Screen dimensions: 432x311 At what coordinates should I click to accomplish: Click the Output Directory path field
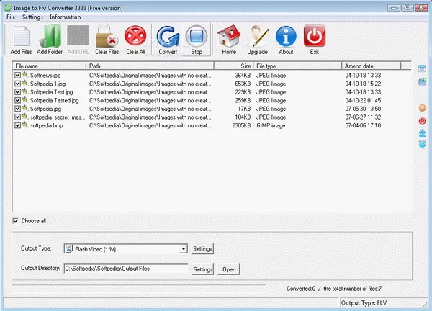pyautogui.click(x=126, y=269)
